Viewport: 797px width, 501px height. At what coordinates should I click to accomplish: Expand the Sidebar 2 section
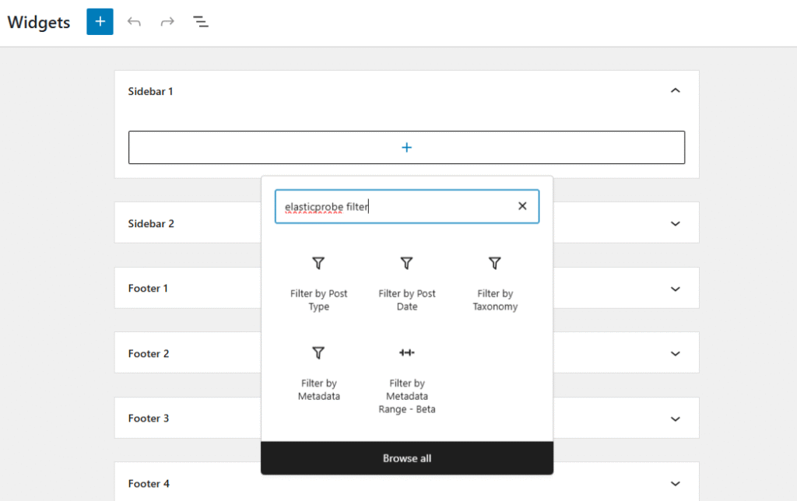click(676, 222)
